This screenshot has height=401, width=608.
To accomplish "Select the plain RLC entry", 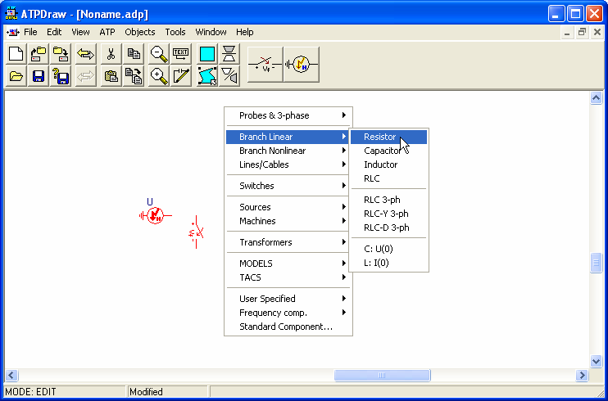I will coord(388,178).
